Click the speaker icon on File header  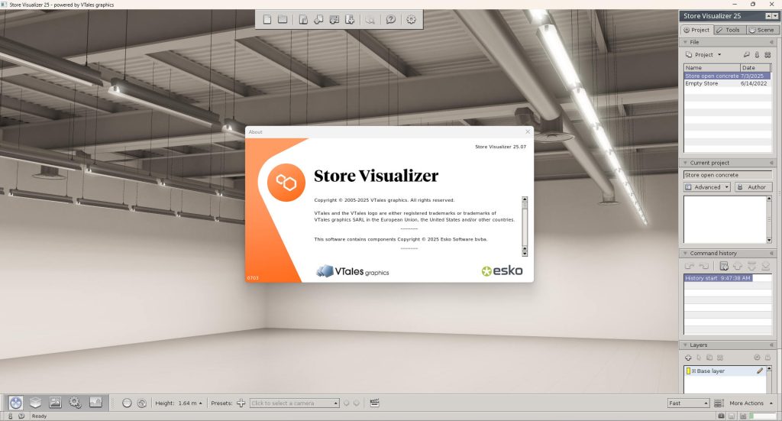(x=771, y=42)
